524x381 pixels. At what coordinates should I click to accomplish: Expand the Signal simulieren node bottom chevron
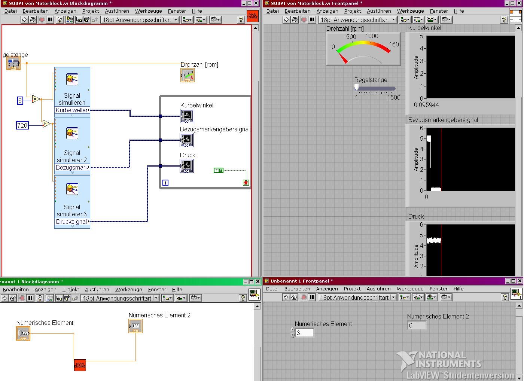click(x=72, y=115)
